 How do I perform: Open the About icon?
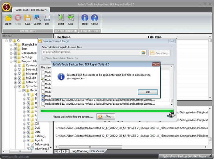[94, 20]
